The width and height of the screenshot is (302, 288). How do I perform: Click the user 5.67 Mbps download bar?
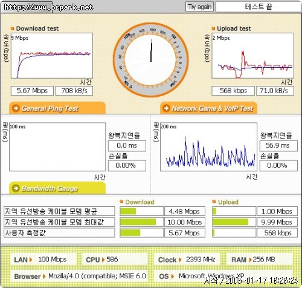141,233
